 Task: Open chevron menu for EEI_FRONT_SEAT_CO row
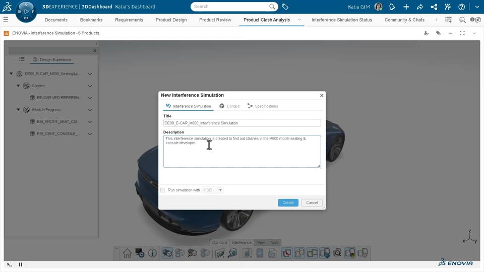(x=90, y=122)
